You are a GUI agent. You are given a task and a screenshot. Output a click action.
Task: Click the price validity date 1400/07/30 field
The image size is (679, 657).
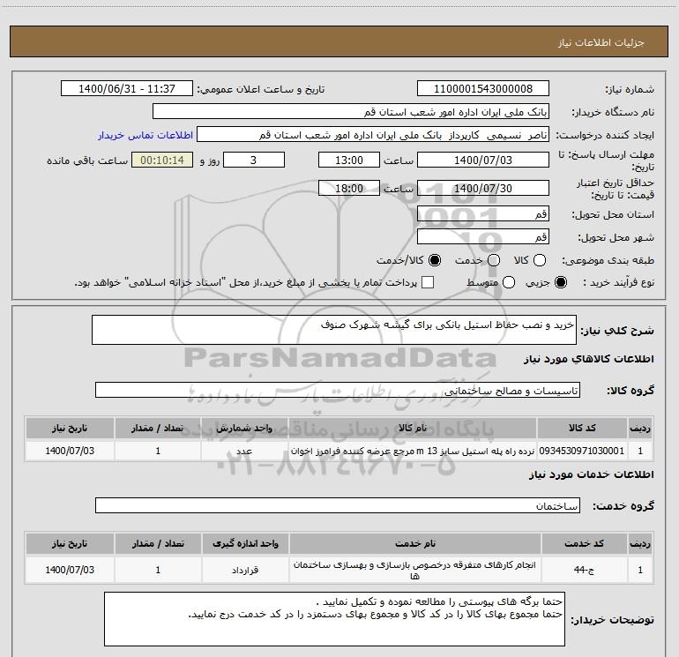tap(483, 189)
